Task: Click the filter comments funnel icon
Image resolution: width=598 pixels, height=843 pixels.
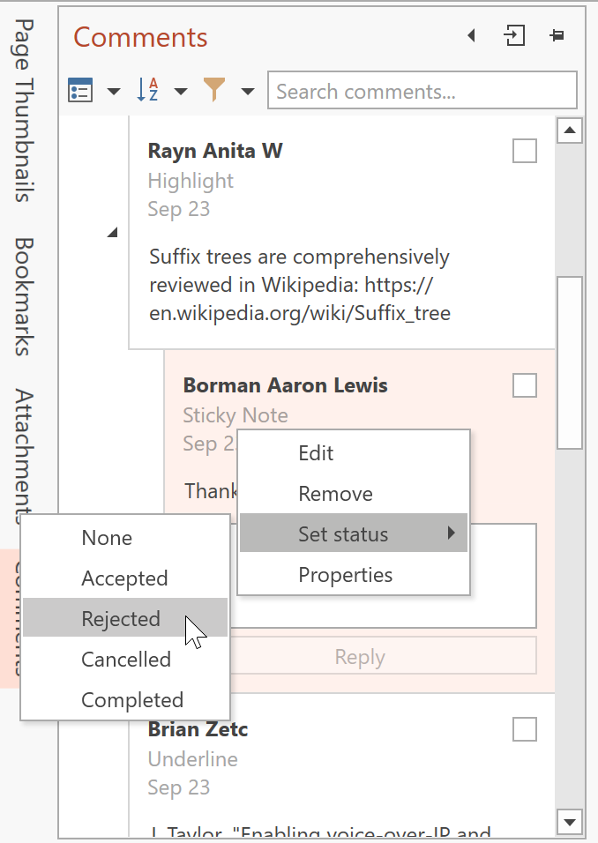Action: (x=214, y=90)
